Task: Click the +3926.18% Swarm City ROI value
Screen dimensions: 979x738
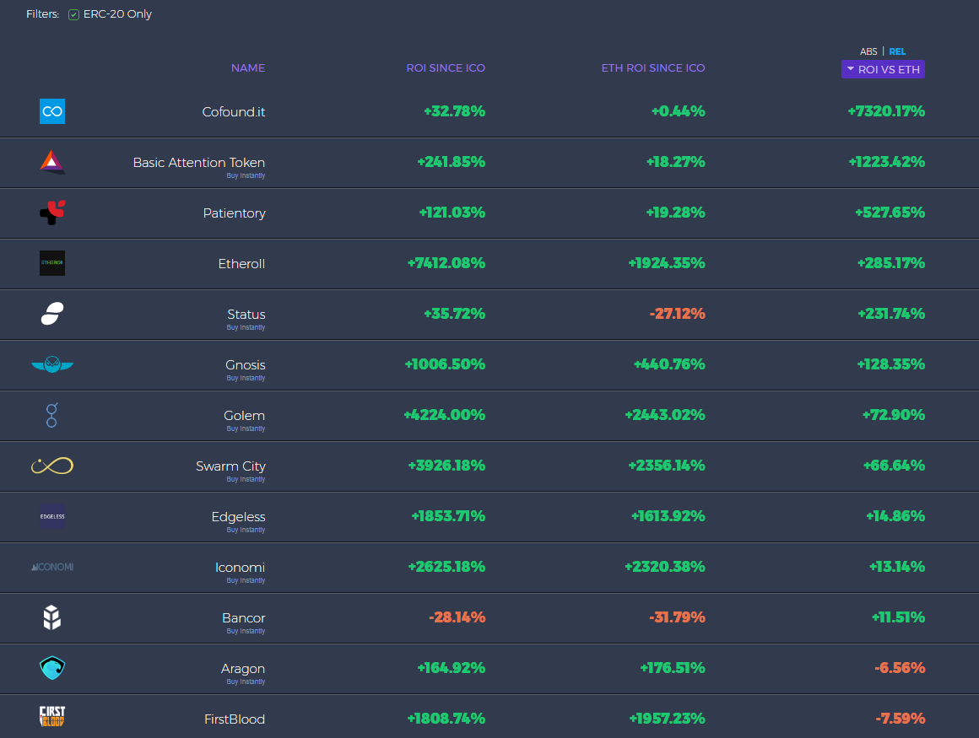Action: point(446,466)
